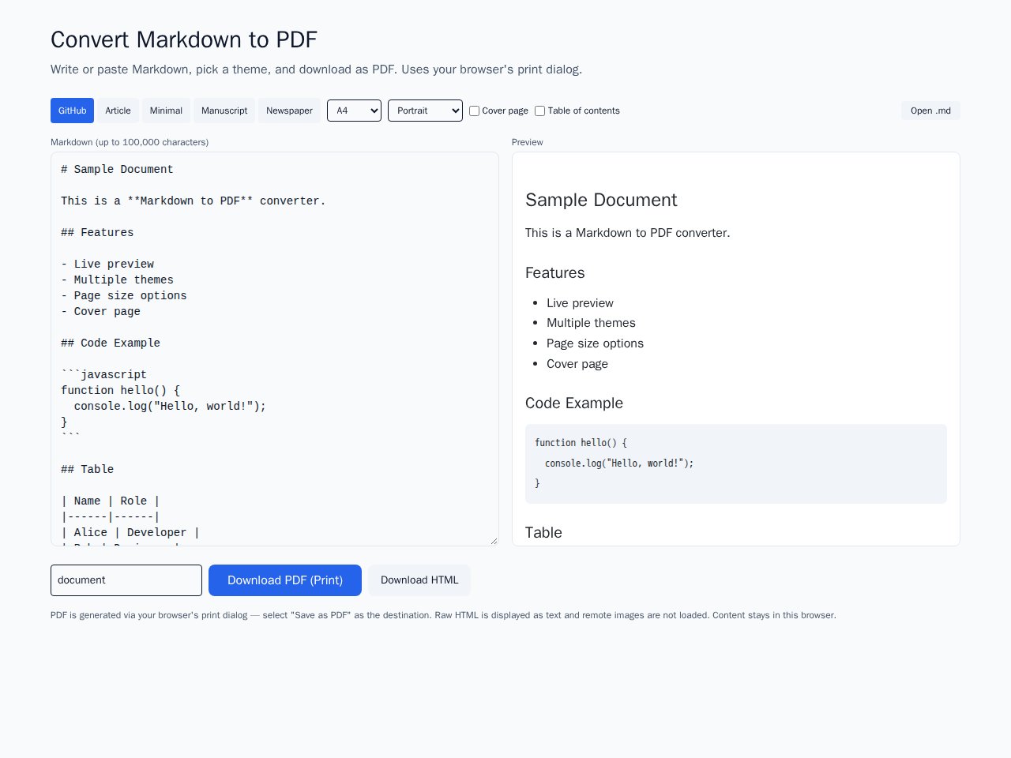1011x758 pixels.
Task: Click the Convert Markdown to PDF title
Action: click(184, 39)
